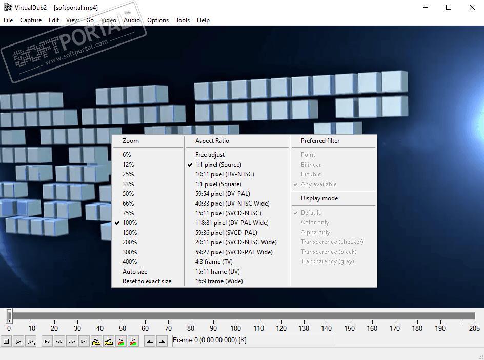Set zoom to 66%
484x360 pixels.
(x=148, y=204)
